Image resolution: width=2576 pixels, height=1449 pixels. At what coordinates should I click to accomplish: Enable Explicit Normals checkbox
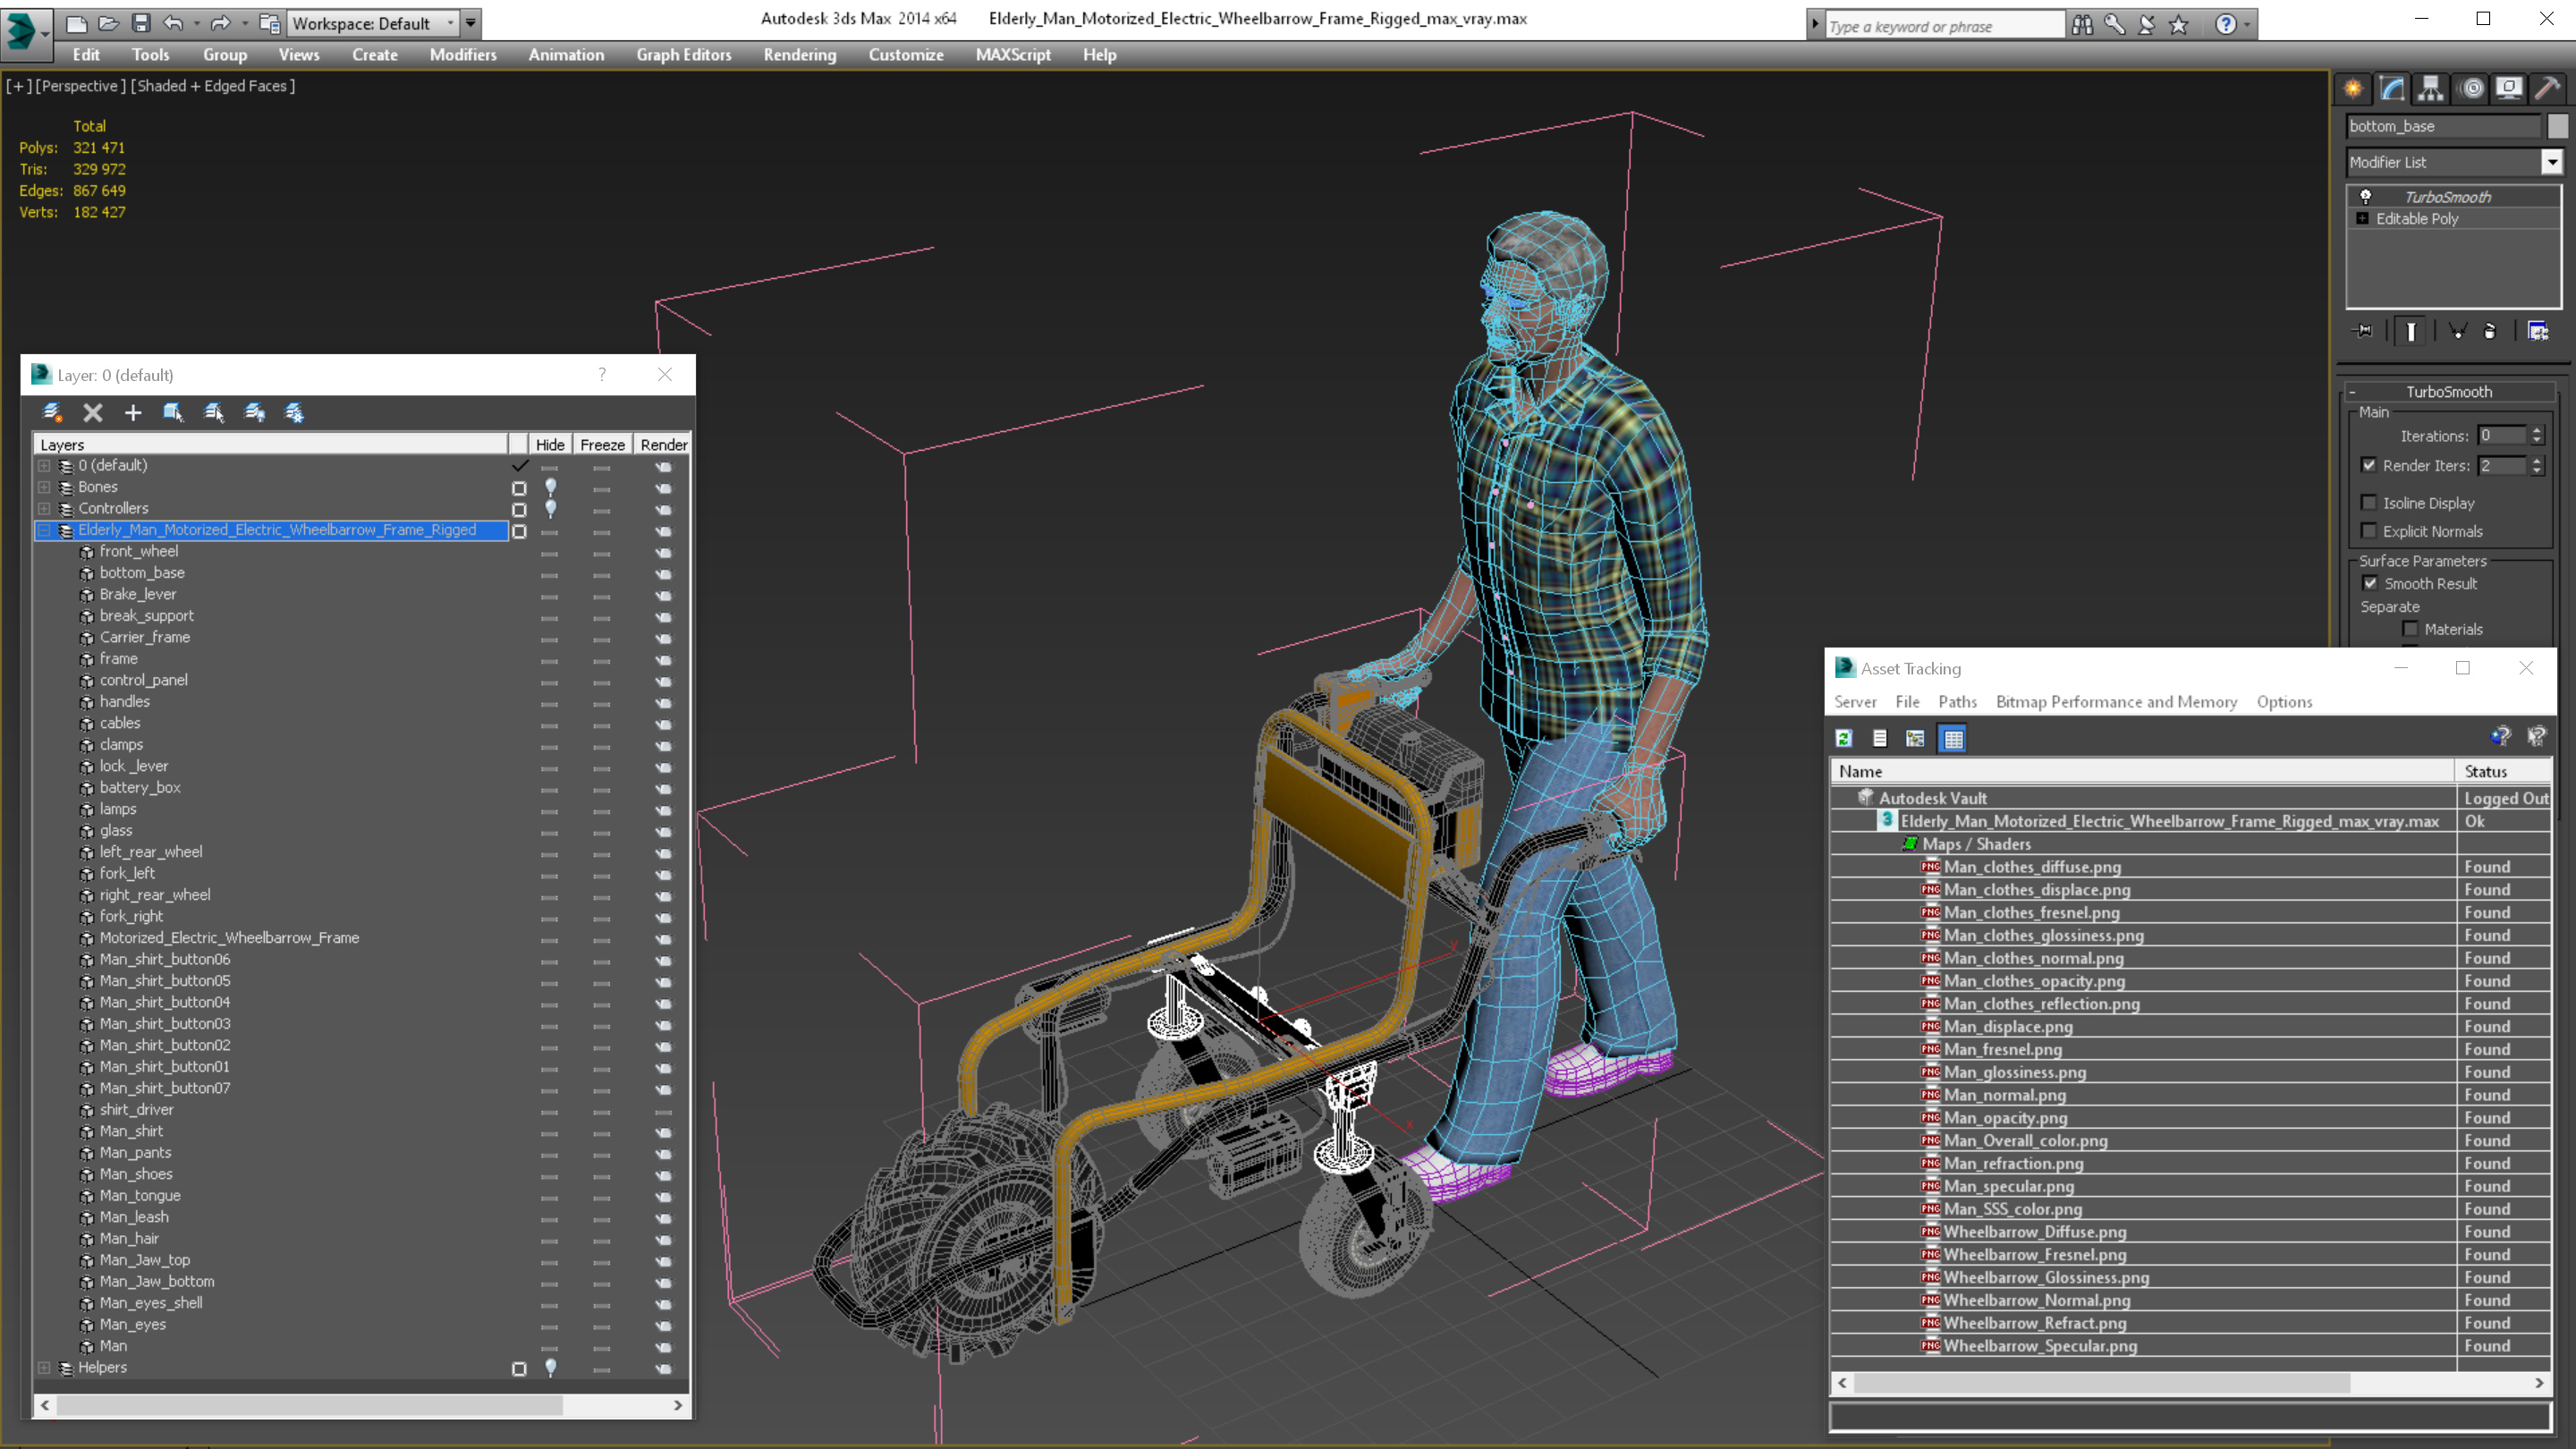point(2369,531)
